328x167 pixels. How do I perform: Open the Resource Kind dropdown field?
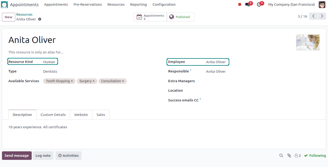coord(49,62)
